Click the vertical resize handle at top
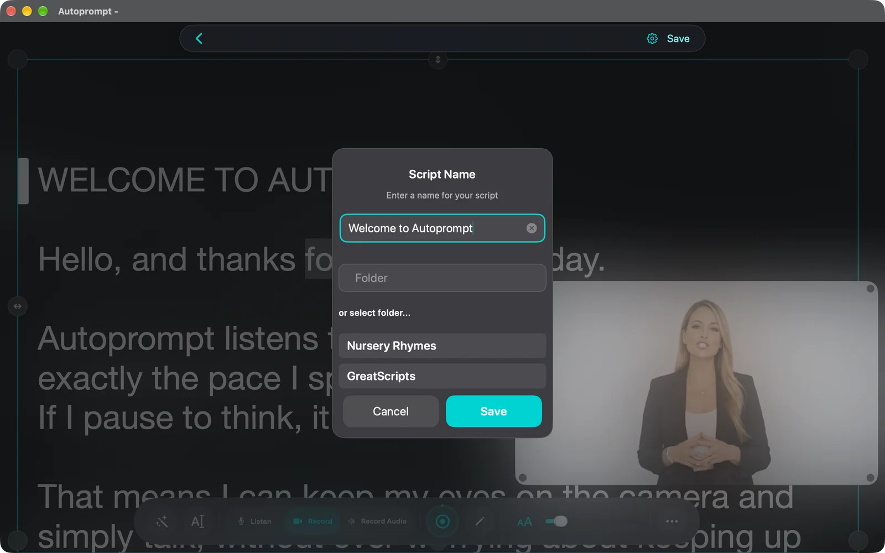Viewport: 885px width, 553px height. tap(438, 60)
